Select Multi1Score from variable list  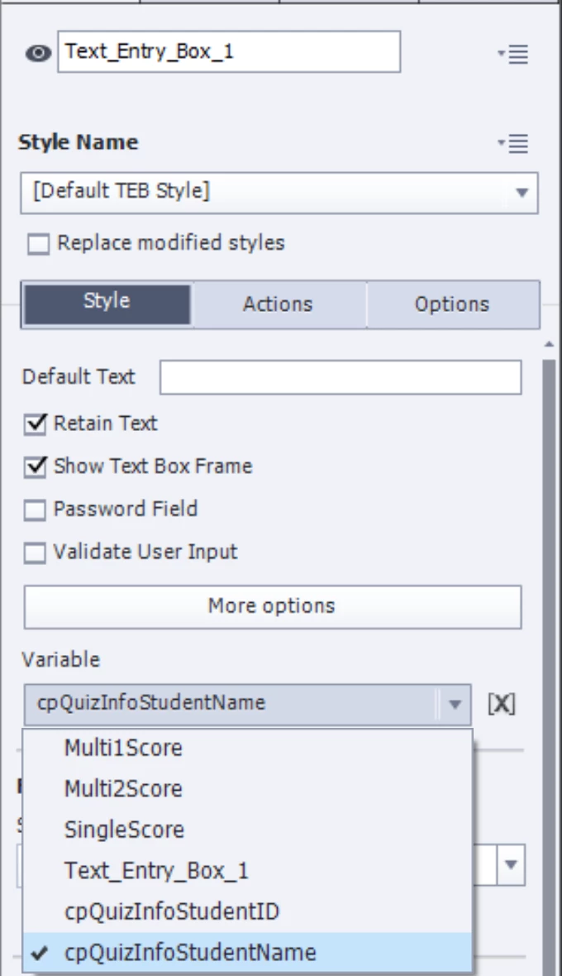(123, 748)
